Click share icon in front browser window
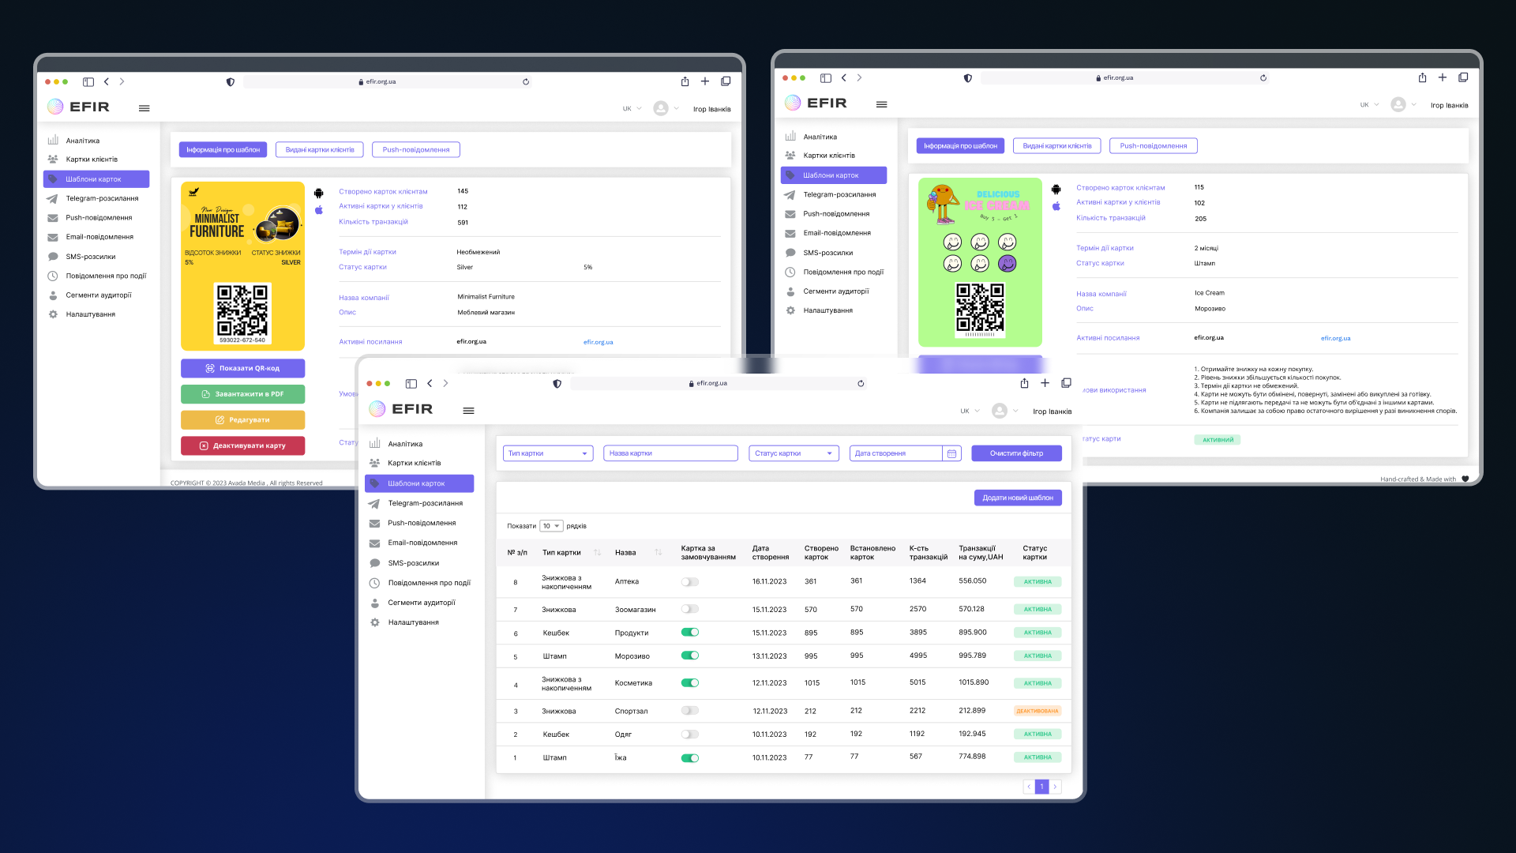 [1024, 383]
